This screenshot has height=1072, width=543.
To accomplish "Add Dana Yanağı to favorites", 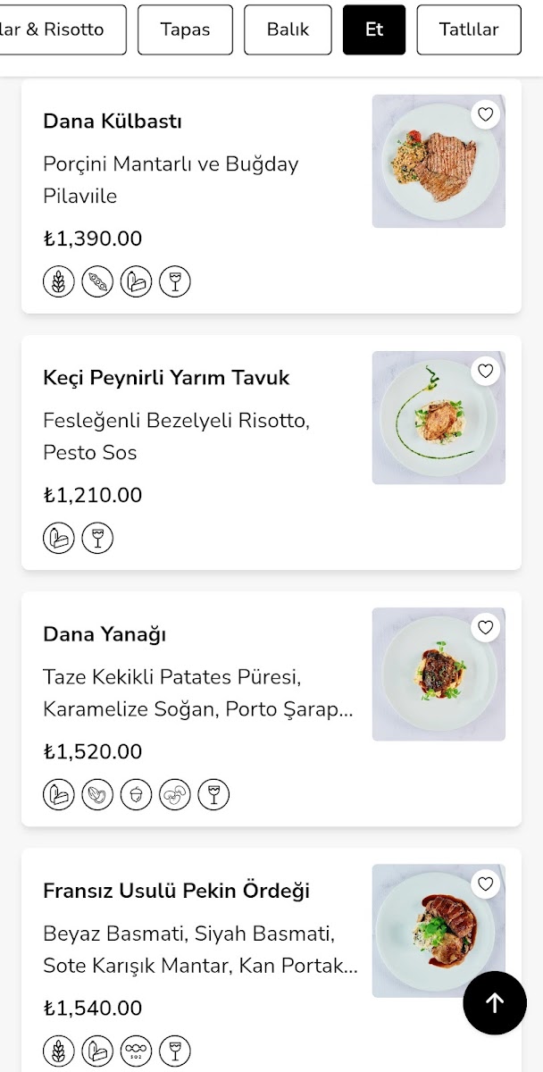I will click(x=485, y=627).
